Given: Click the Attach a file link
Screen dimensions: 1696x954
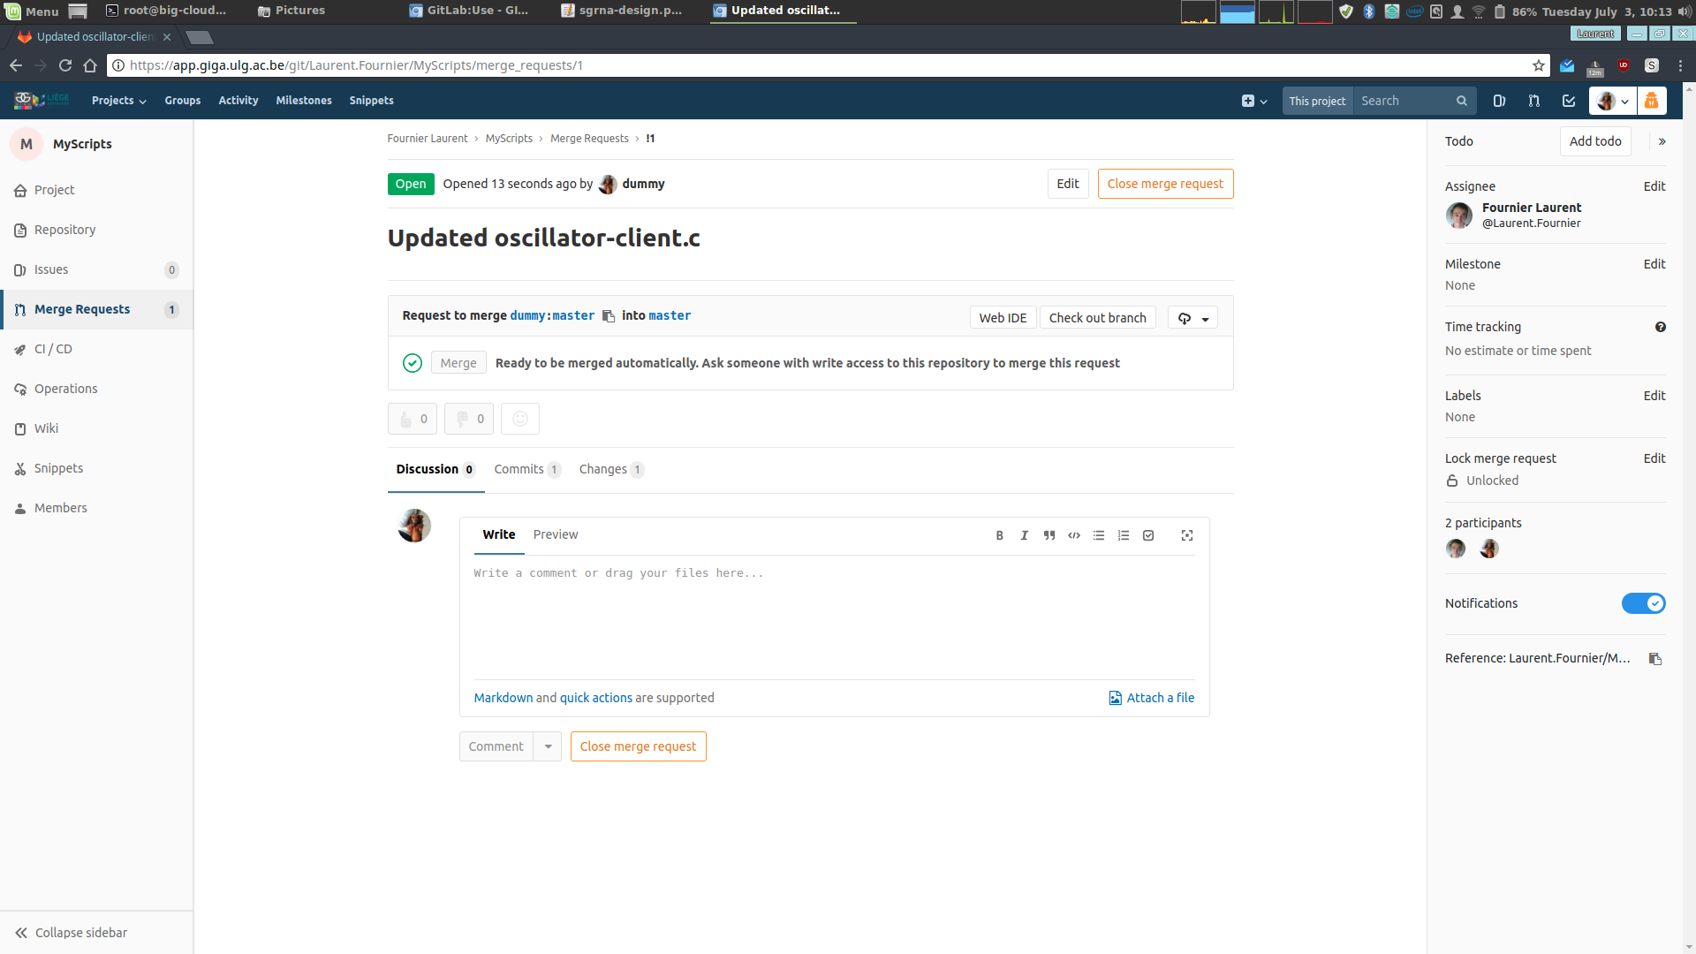Looking at the screenshot, I should tap(1151, 698).
